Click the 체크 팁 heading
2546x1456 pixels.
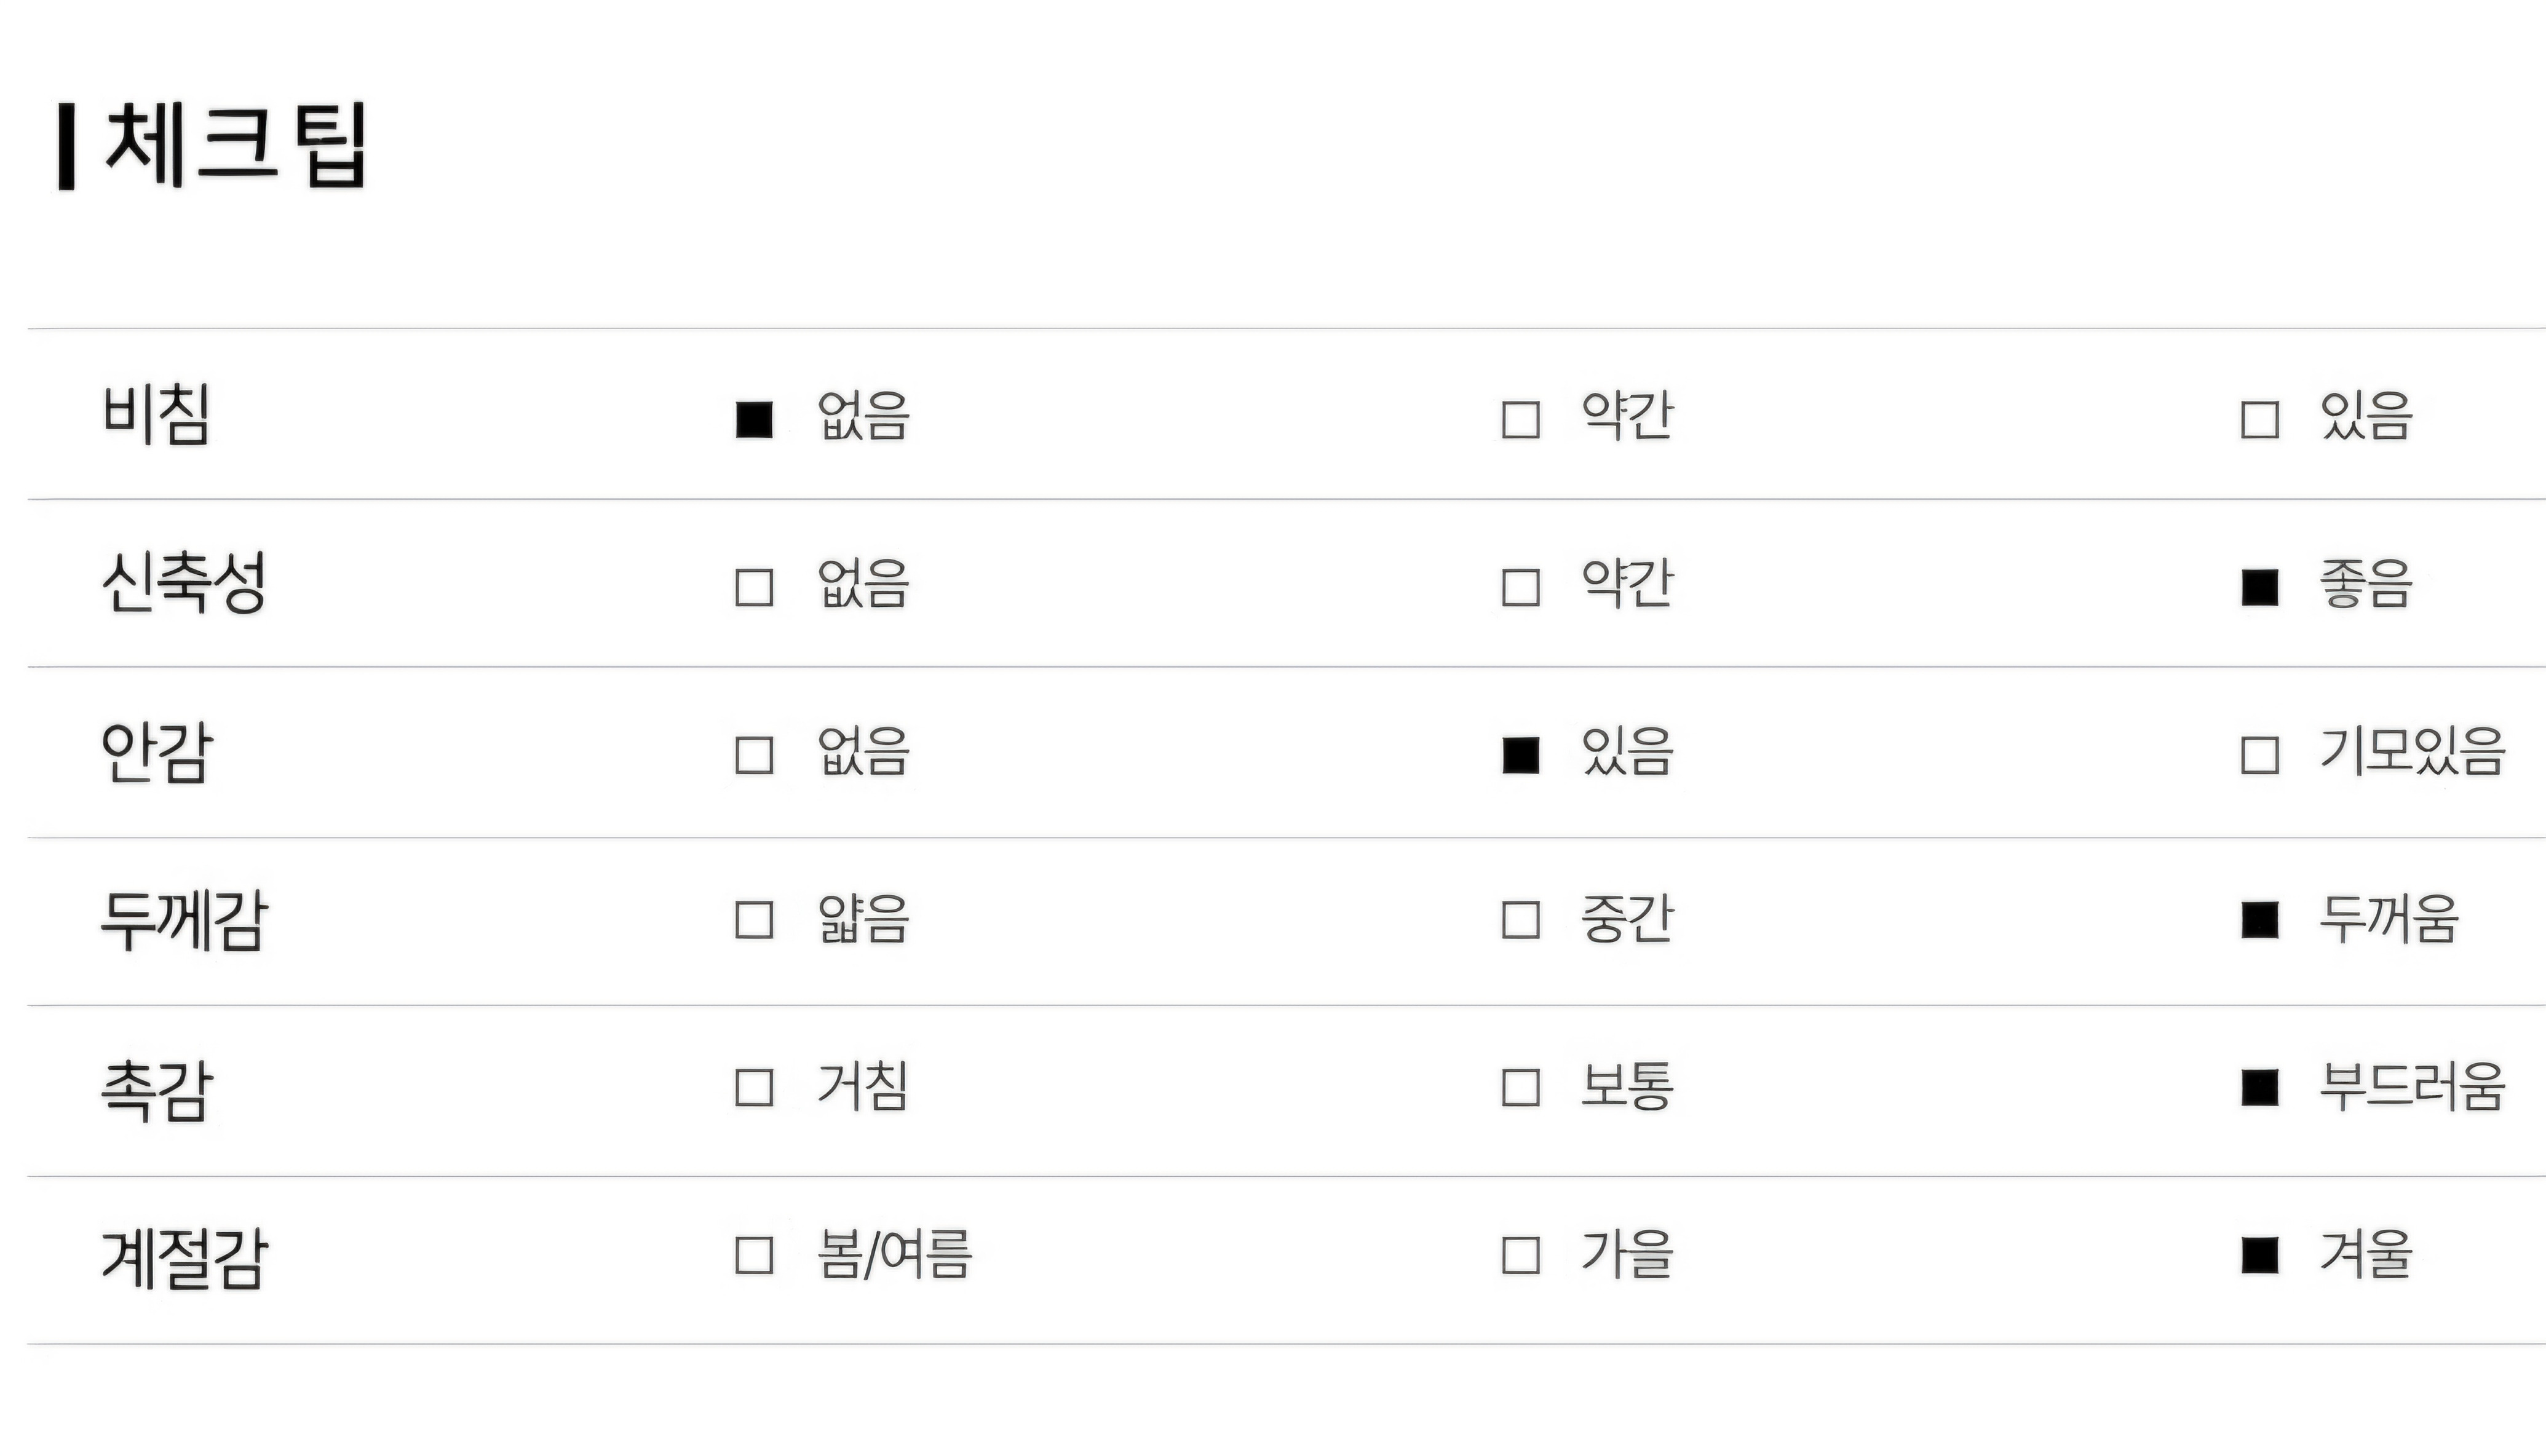click(x=236, y=146)
